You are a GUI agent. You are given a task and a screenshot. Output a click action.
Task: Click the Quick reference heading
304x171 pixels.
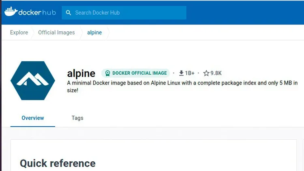pos(58,163)
